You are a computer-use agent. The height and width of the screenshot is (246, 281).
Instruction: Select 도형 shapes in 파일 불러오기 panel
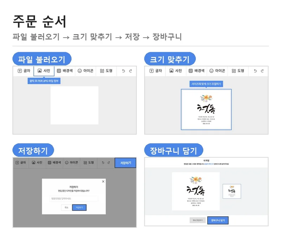point(106,71)
